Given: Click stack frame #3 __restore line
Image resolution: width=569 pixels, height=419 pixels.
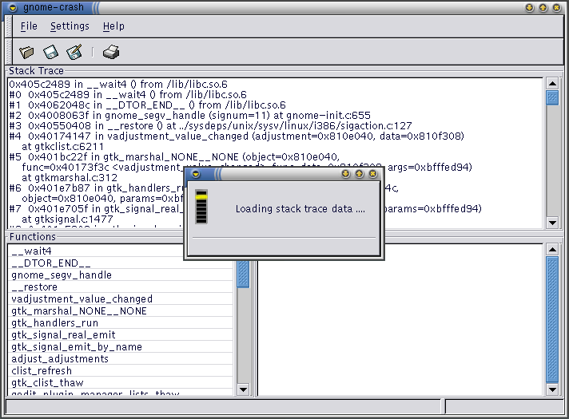Looking at the screenshot, I should [x=210, y=126].
